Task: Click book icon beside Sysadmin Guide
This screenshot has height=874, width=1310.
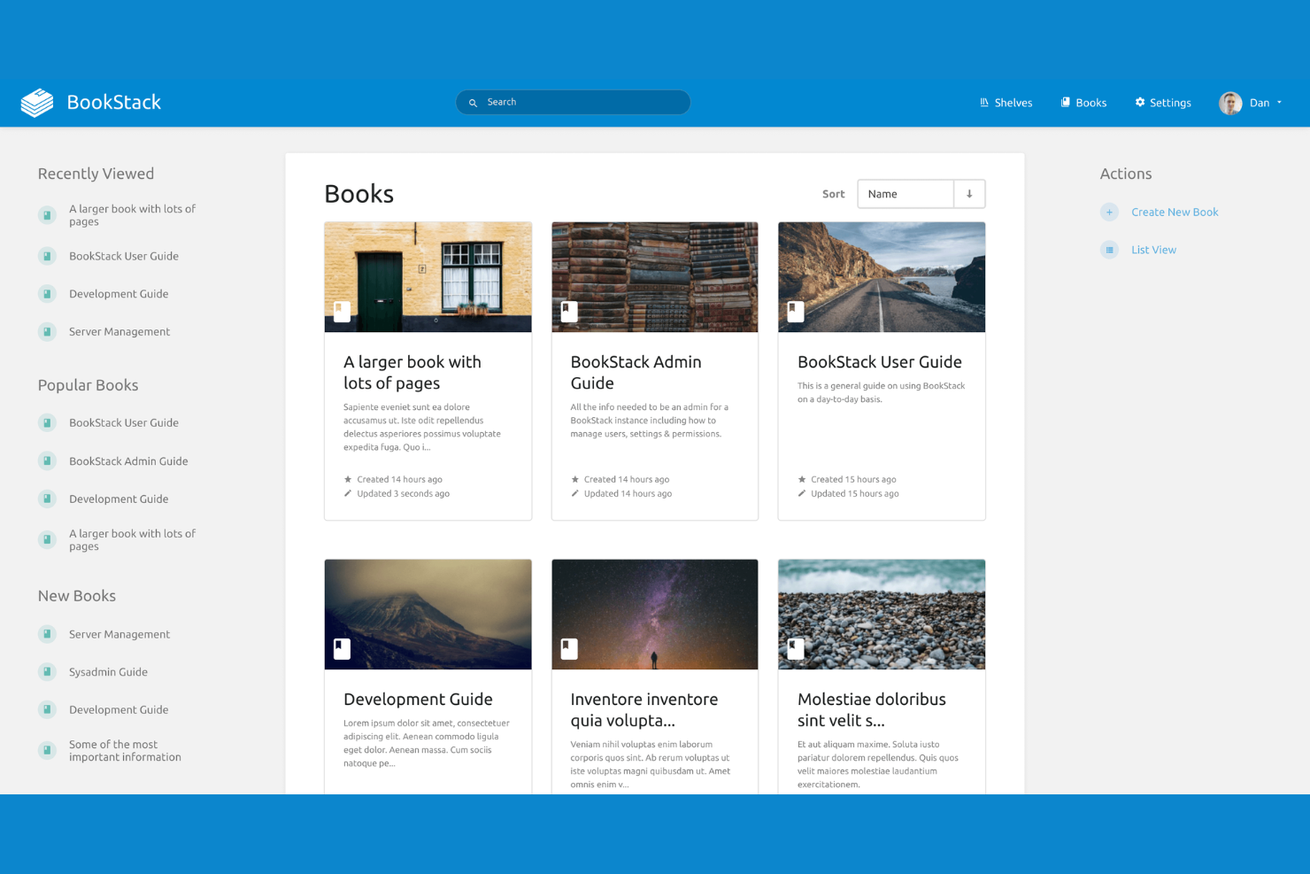Action: pos(47,672)
